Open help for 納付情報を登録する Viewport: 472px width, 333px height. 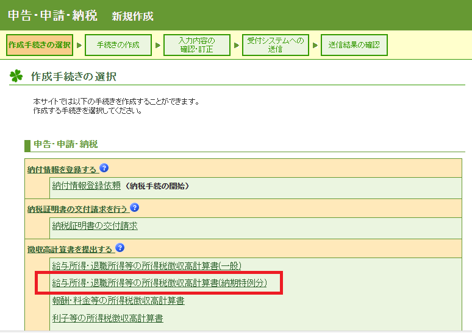tap(104, 168)
